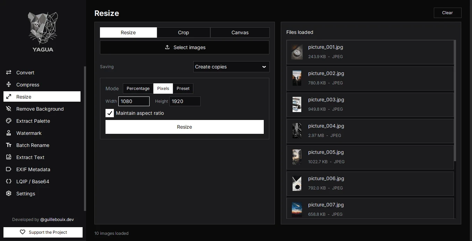Click the Watermark stamp icon

9,133
